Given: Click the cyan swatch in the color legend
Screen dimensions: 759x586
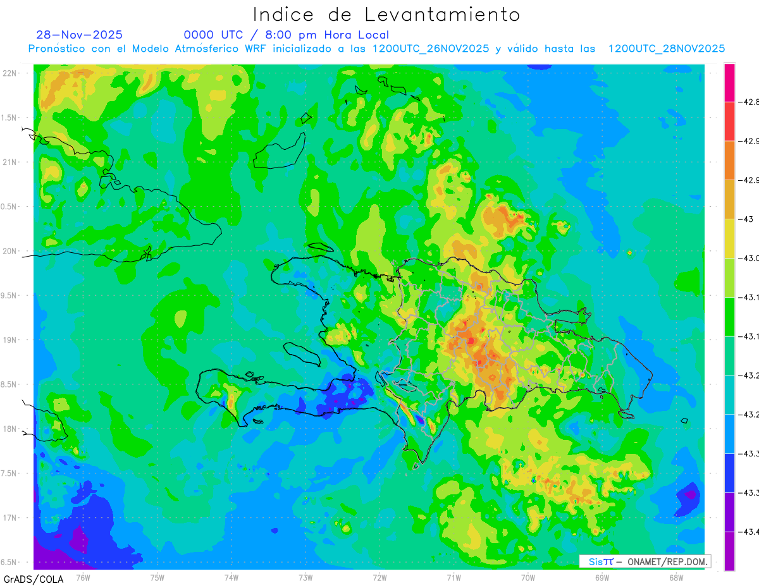Looking at the screenshot, I should pyautogui.click(x=729, y=394).
